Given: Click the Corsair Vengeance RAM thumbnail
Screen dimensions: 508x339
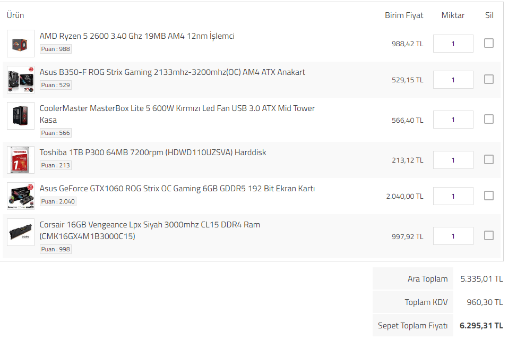Looking at the screenshot, I should tap(21, 232).
